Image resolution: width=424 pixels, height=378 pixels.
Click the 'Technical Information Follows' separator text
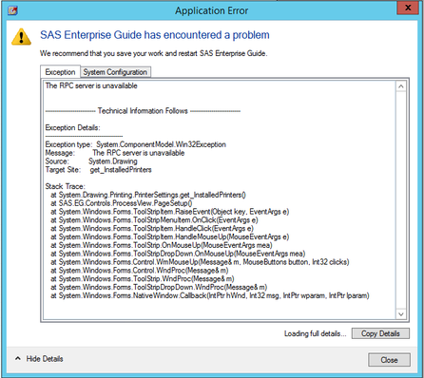tap(143, 111)
